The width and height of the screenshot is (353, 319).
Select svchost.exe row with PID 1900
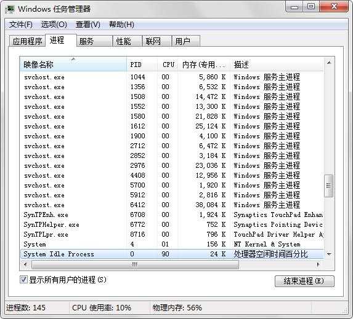click(x=172, y=136)
